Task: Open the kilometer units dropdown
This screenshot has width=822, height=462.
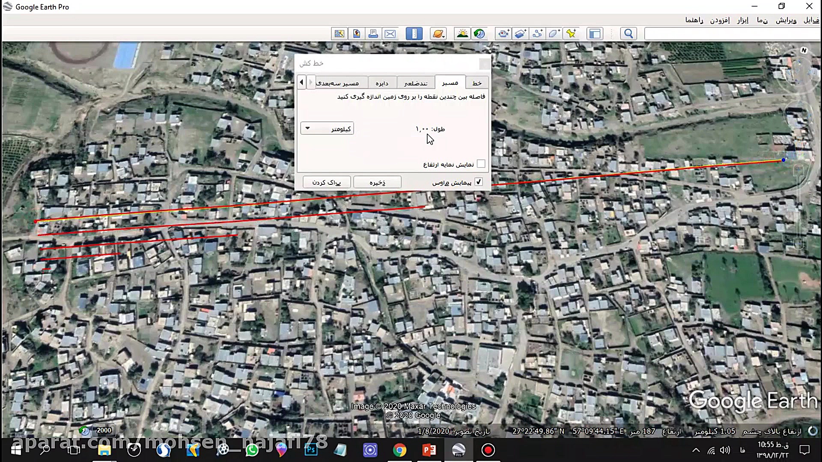Action: 327,128
